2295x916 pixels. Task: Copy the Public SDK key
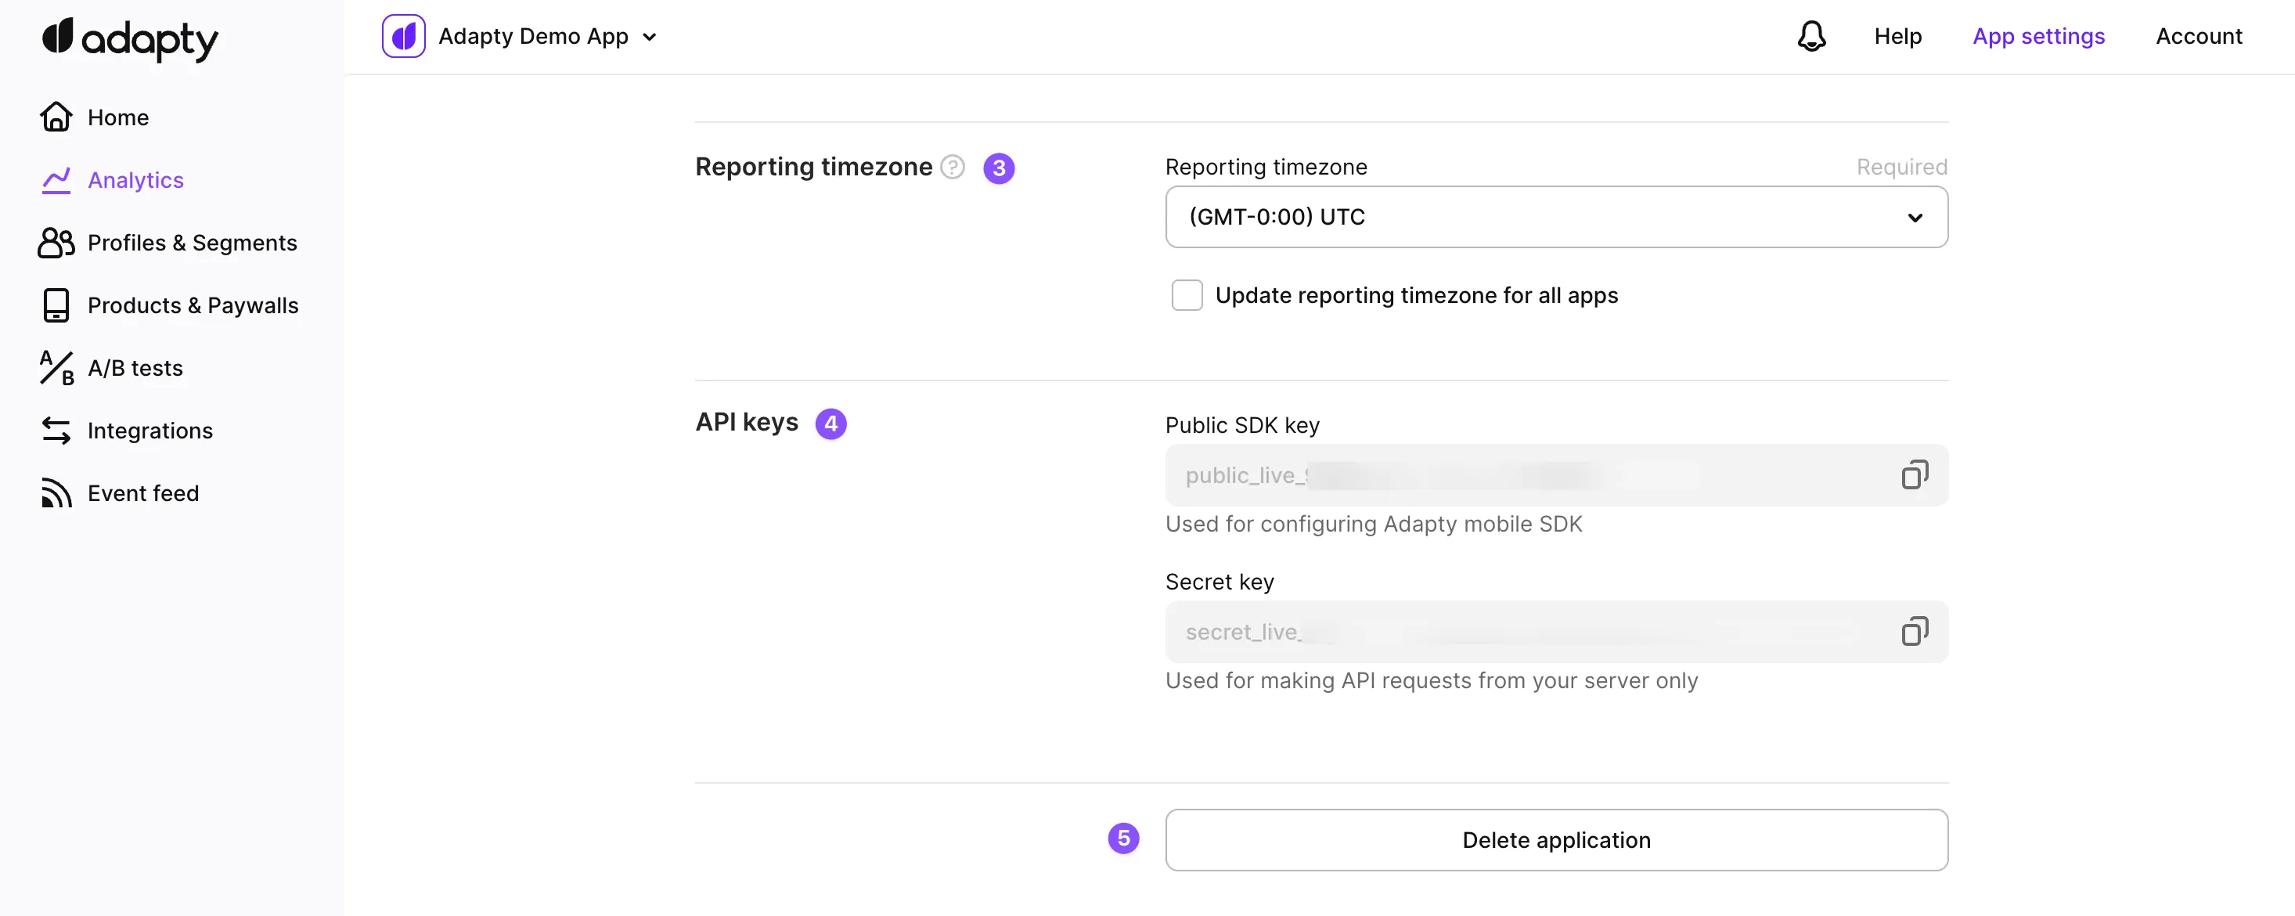[x=1914, y=475]
